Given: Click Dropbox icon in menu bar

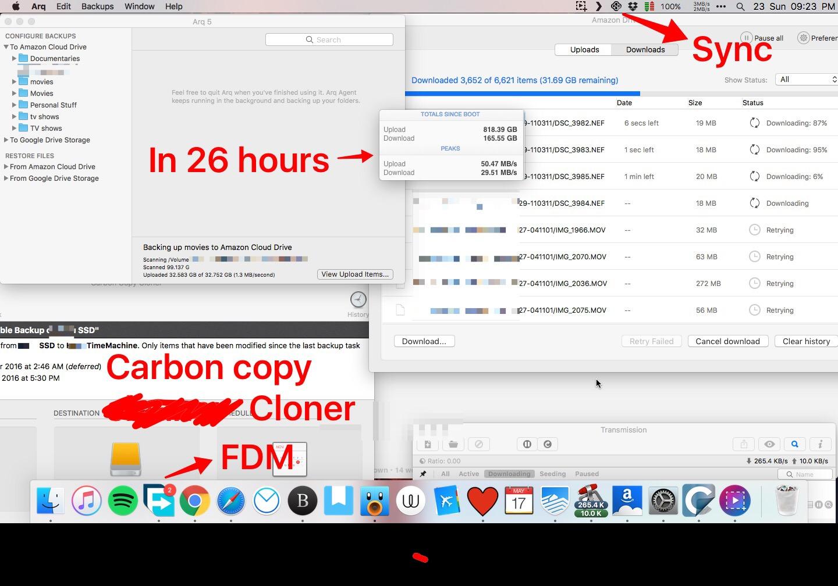Looking at the screenshot, I should click(x=633, y=6).
